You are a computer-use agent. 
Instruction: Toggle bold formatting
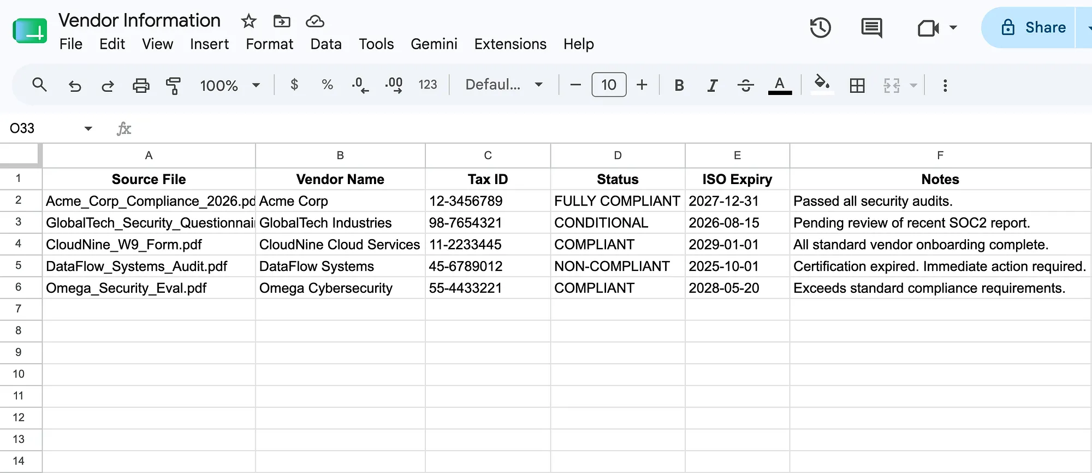(x=679, y=85)
